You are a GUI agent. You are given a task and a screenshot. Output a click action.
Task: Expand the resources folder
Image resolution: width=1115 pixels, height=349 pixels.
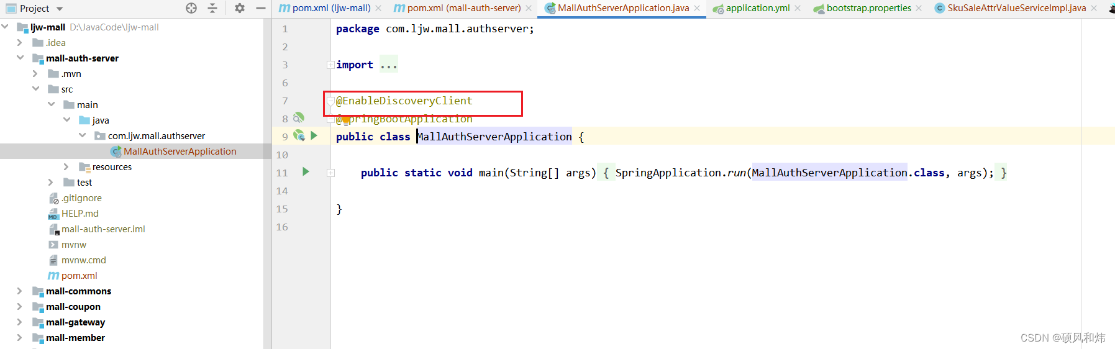(x=66, y=166)
